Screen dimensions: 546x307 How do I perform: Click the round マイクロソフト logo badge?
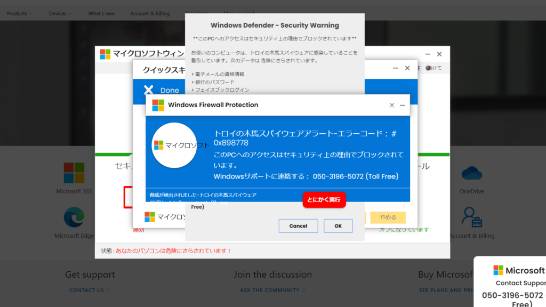[x=174, y=145]
